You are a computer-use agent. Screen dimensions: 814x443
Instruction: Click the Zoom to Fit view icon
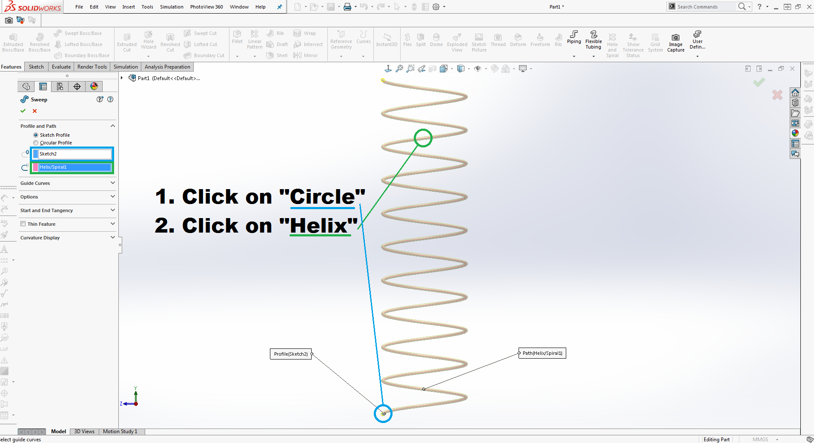[x=399, y=69]
